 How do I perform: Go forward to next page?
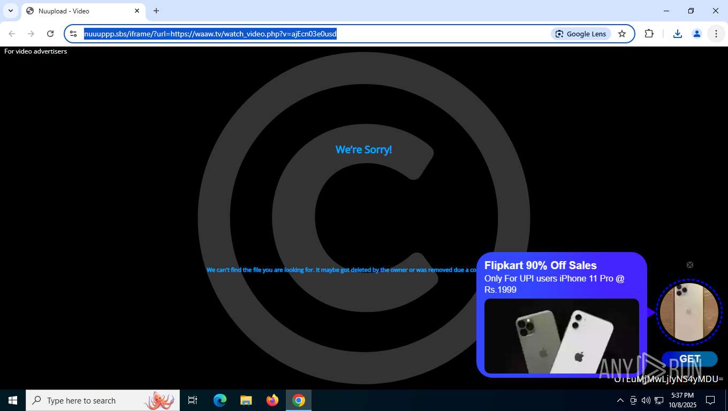click(31, 34)
